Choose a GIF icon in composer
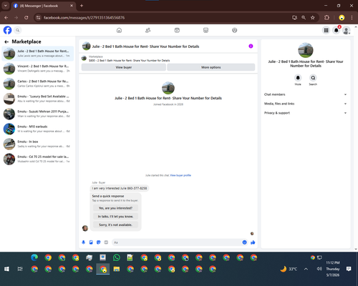 click(106, 242)
